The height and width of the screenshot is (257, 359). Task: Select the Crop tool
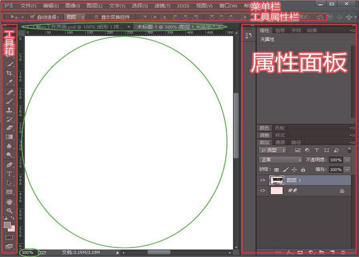coord(9,73)
